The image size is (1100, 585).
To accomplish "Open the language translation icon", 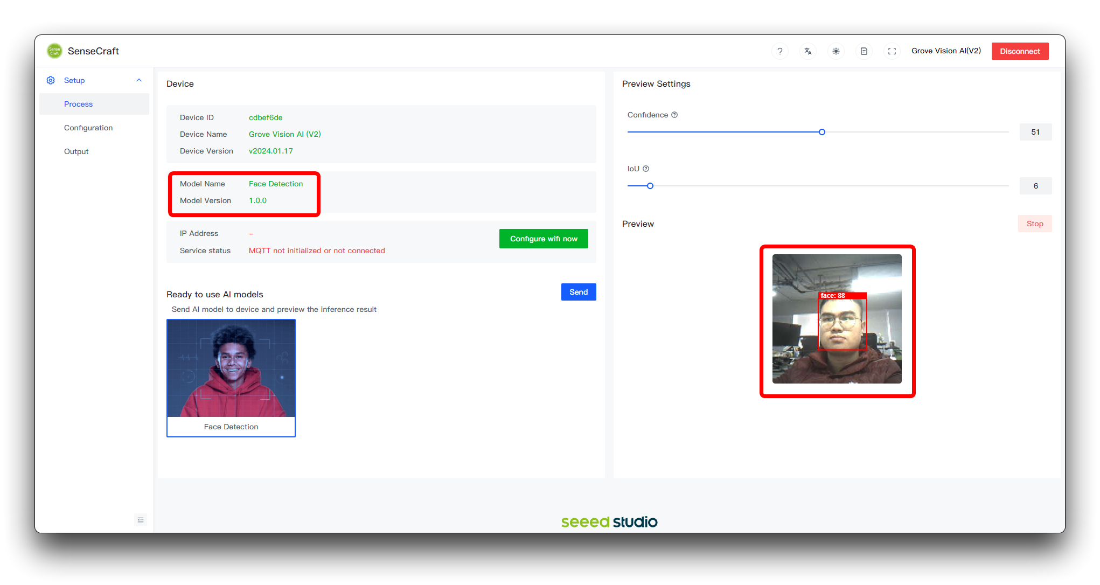I will tap(807, 51).
